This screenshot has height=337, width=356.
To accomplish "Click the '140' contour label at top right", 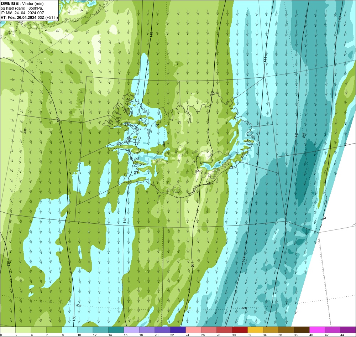I will click(340, 19).
